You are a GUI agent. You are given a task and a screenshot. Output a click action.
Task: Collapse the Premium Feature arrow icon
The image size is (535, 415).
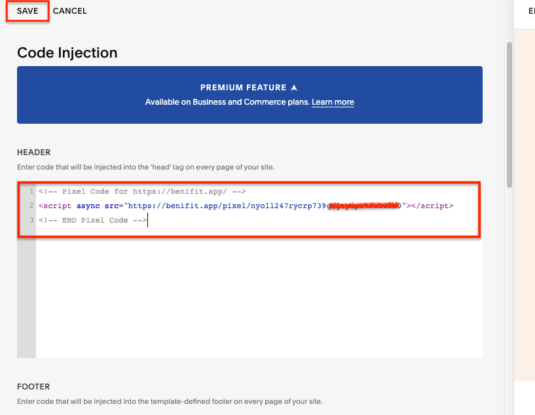294,88
